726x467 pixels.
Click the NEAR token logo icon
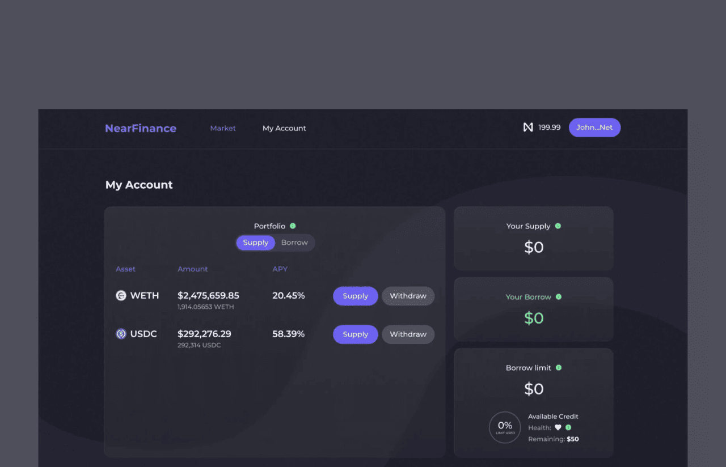pos(528,128)
